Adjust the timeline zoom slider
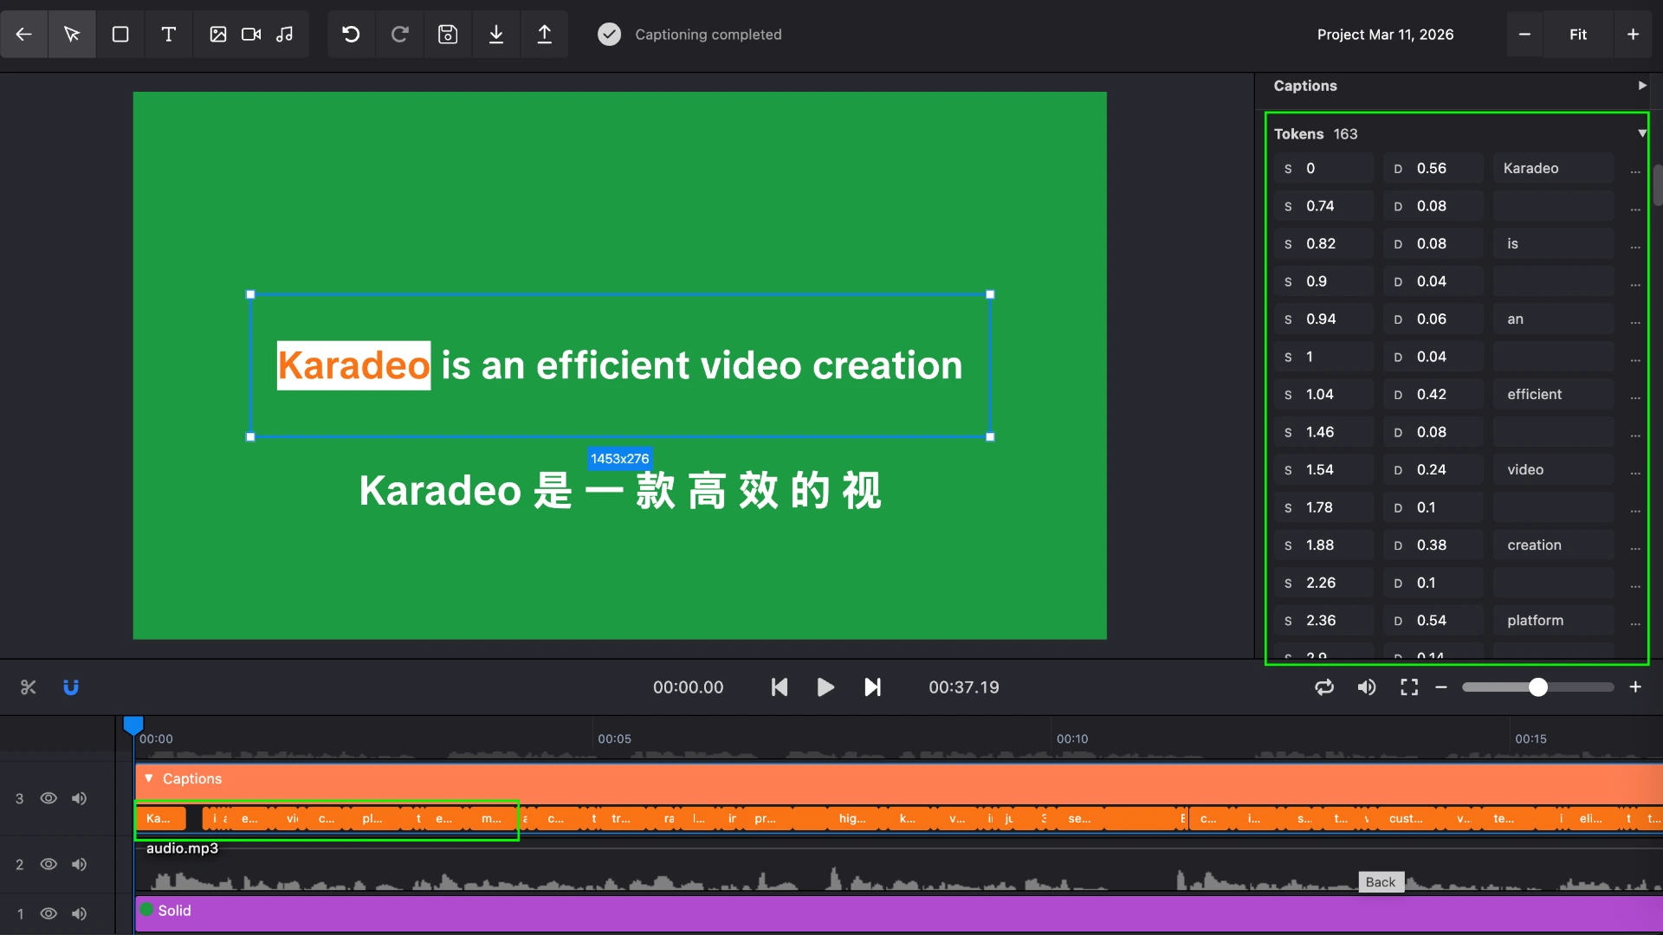The width and height of the screenshot is (1663, 935). click(1536, 687)
